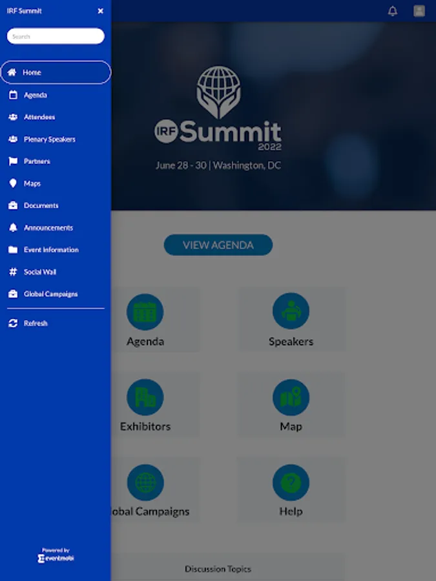Click the Speakers tile label
Viewport: 436px width, 581px height.
[x=291, y=341]
